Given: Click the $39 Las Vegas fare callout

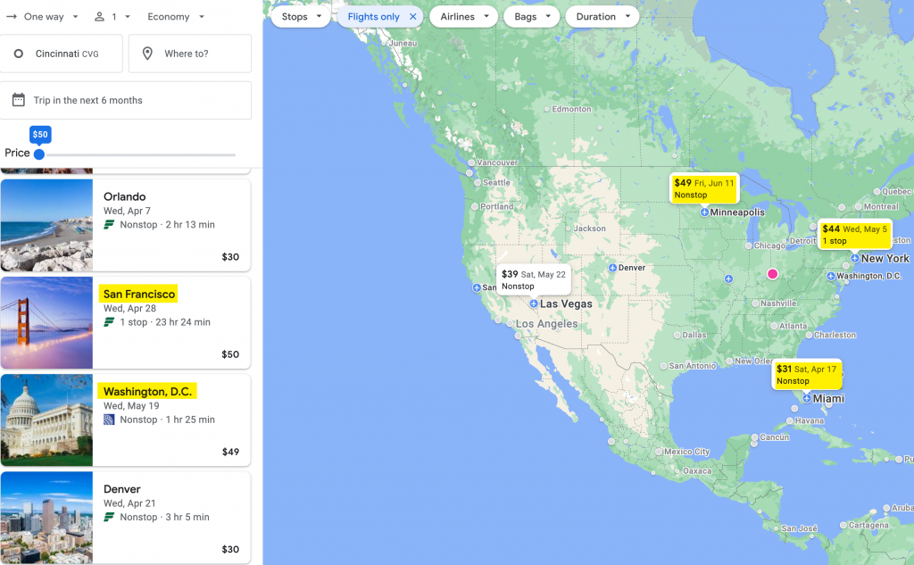Looking at the screenshot, I should pos(534,280).
